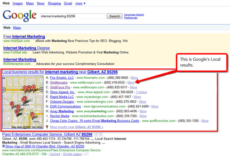This screenshot has height=156, width=230.
Task: Open More results near Gilbert, AZ 85296
Action: 77,127
